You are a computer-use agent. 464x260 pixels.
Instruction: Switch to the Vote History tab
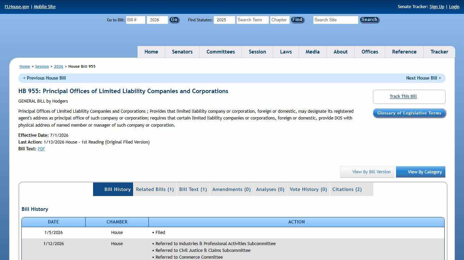coord(308,190)
